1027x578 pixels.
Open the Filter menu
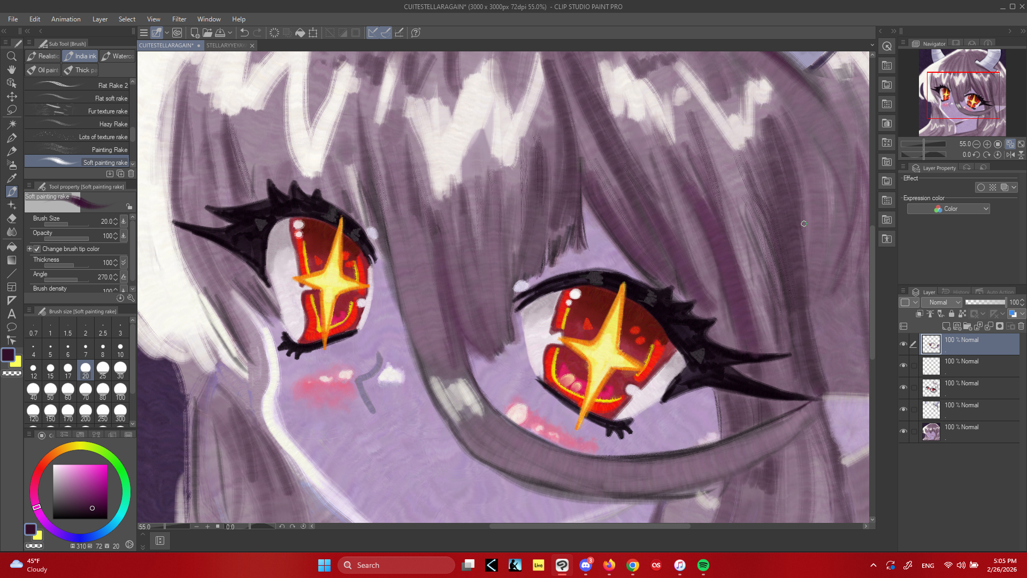179,19
